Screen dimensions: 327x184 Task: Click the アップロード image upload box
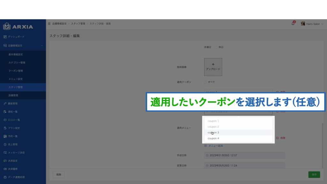tap(213, 67)
